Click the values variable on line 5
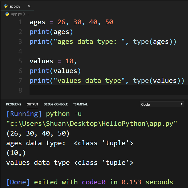 tap(41, 61)
